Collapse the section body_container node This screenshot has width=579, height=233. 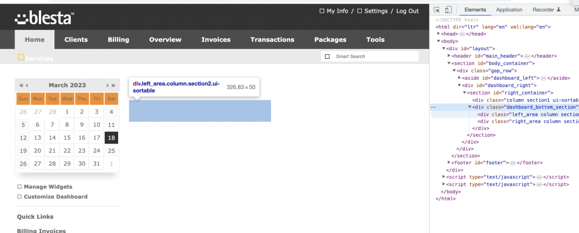pos(449,63)
